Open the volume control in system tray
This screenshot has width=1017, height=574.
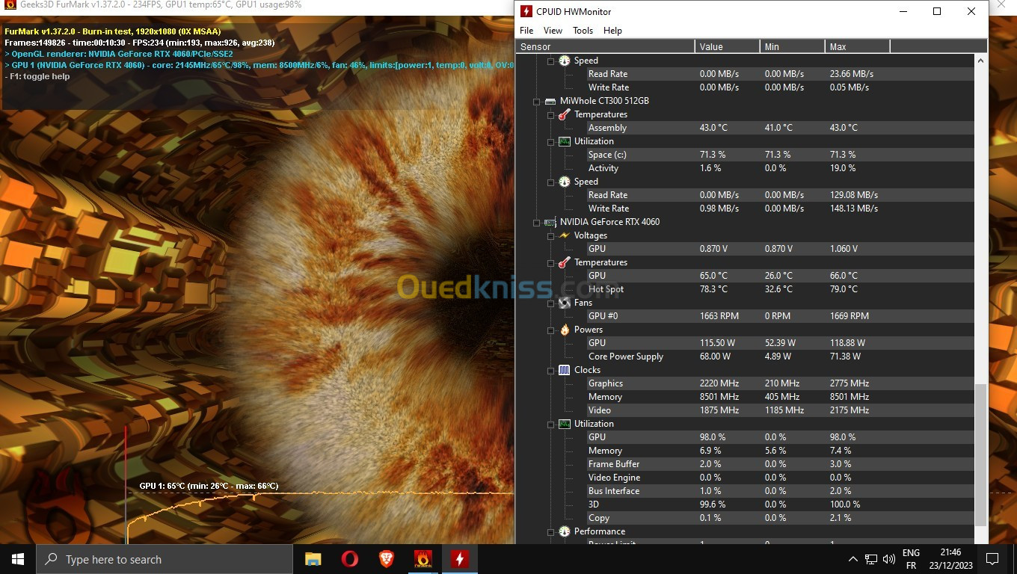point(889,559)
